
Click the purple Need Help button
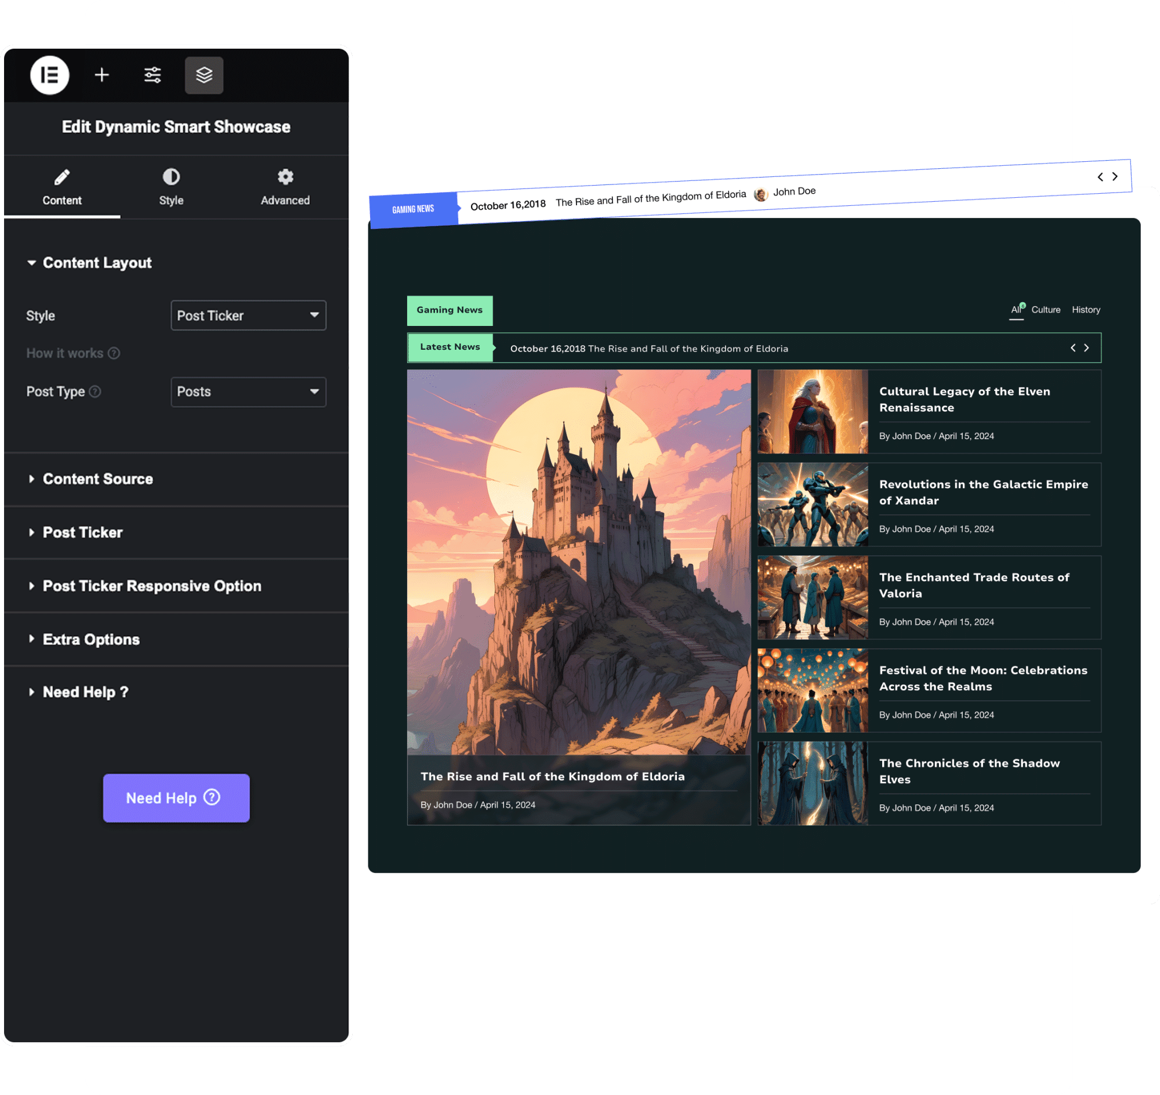pyautogui.click(x=176, y=798)
